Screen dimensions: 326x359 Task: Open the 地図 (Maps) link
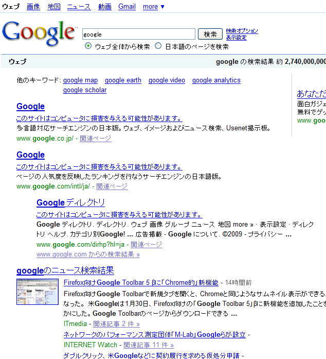click(54, 7)
